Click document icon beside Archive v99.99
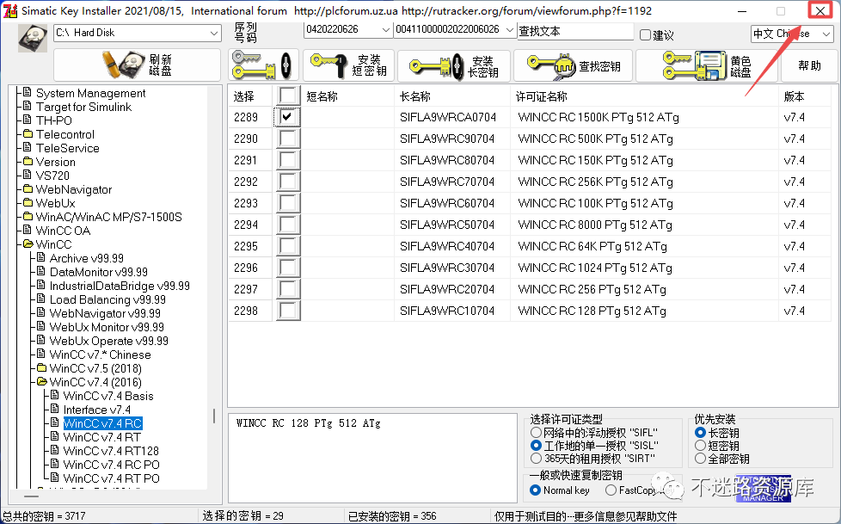This screenshot has height=524, width=841. point(41,257)
